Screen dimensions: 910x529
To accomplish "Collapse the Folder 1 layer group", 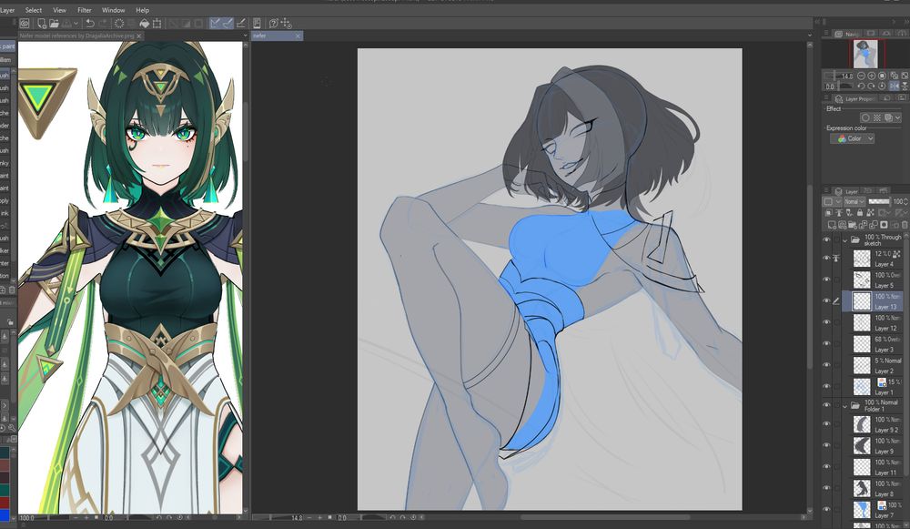I will point(845,406).
